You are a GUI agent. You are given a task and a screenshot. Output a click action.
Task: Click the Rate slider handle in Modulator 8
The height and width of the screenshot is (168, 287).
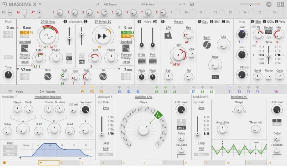click(x=102, y=134)
